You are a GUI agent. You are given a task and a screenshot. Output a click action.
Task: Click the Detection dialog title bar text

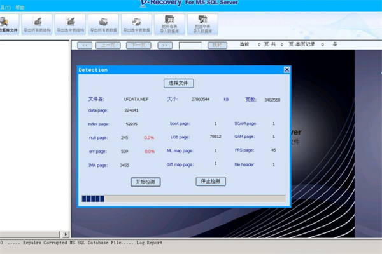[93, 70]
